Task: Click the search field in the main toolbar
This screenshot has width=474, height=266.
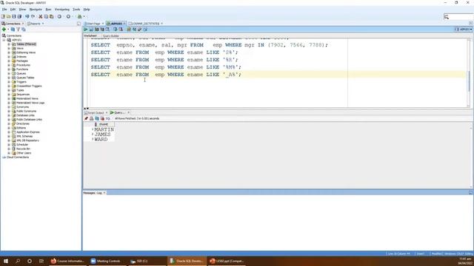Action: 460,17
